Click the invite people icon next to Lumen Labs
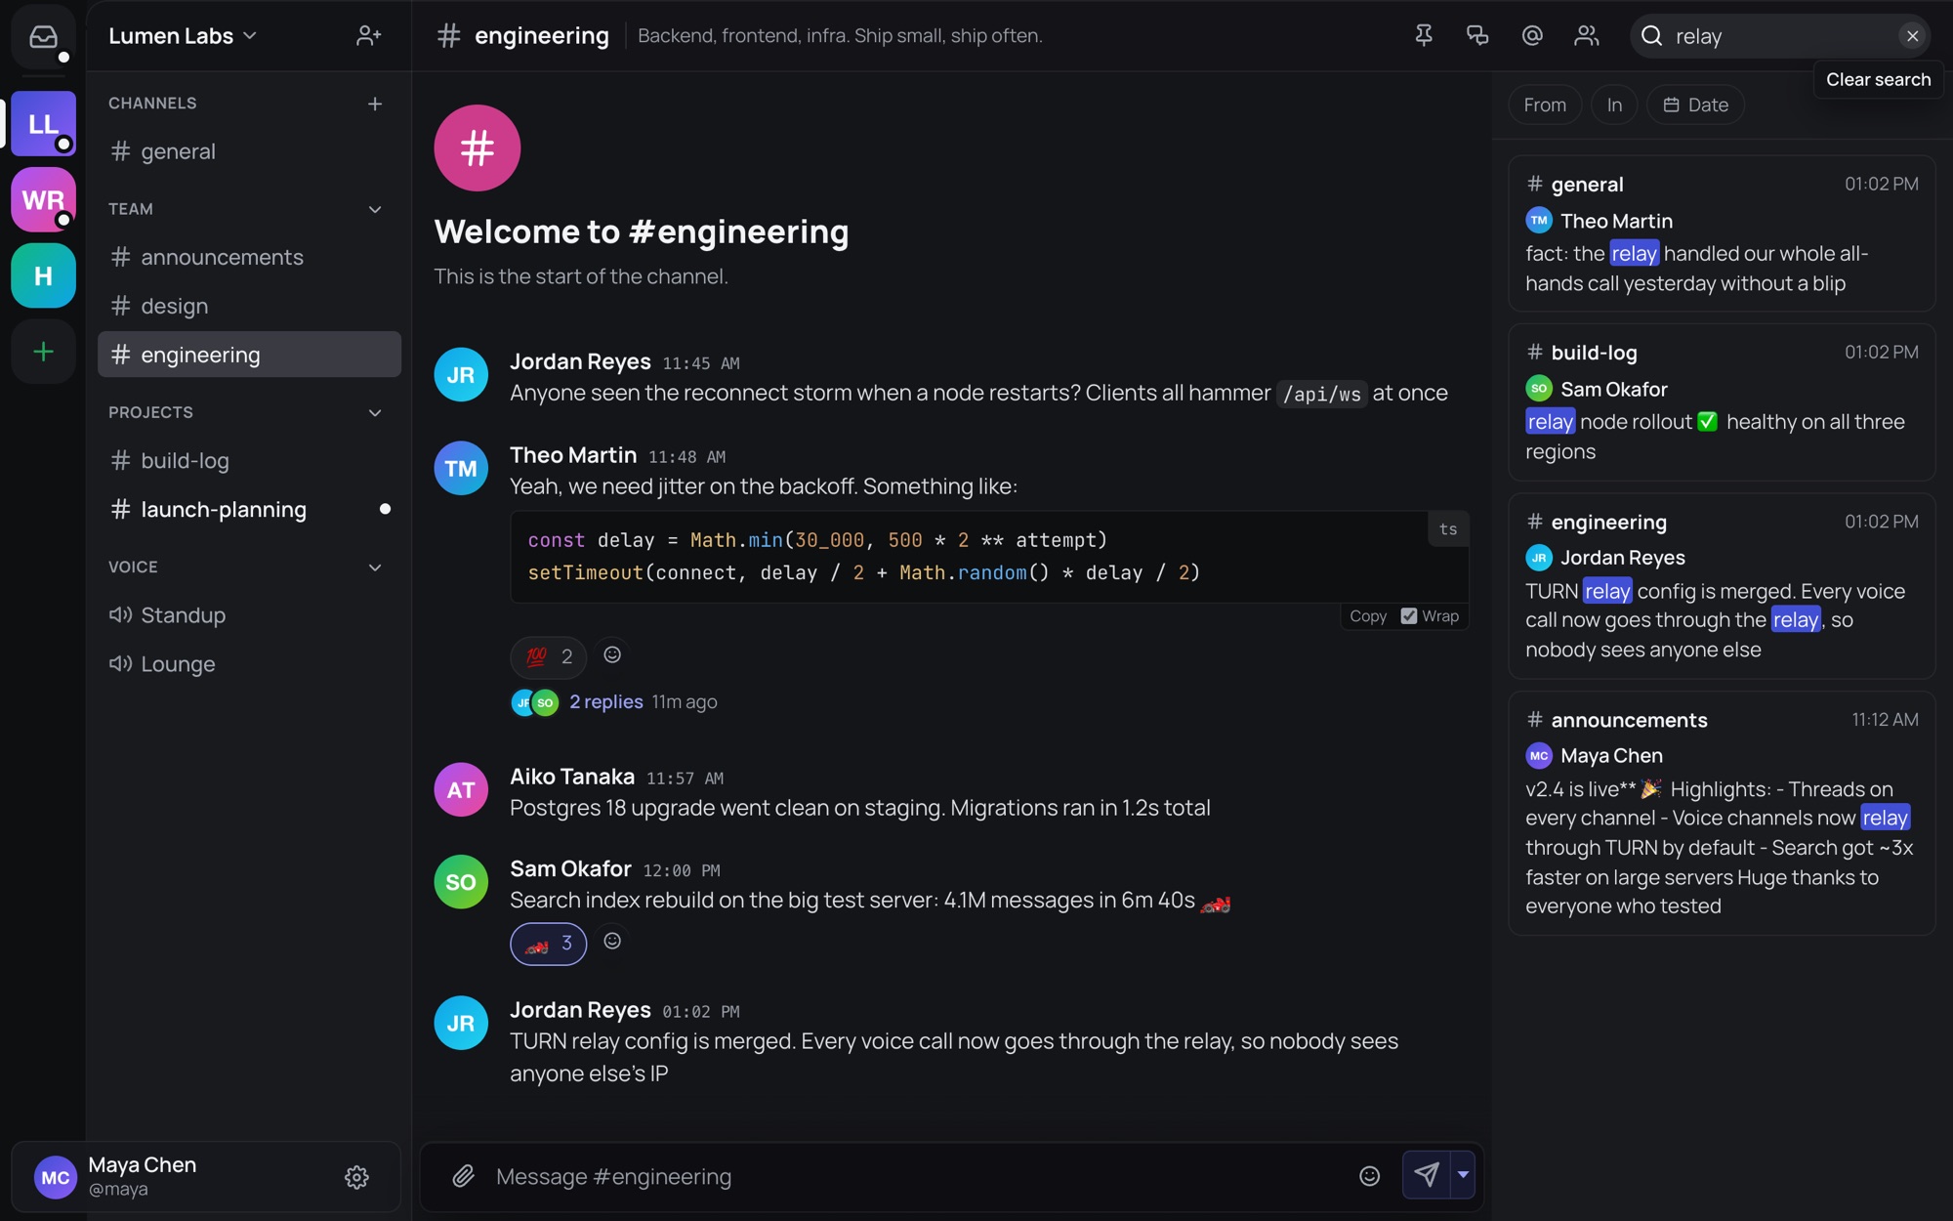 368,36
